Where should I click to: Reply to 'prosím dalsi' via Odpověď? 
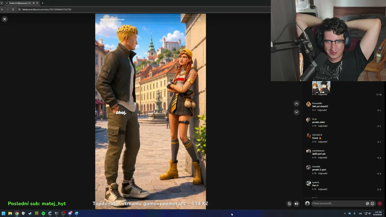pyautogui.click(x=323, y=126)
